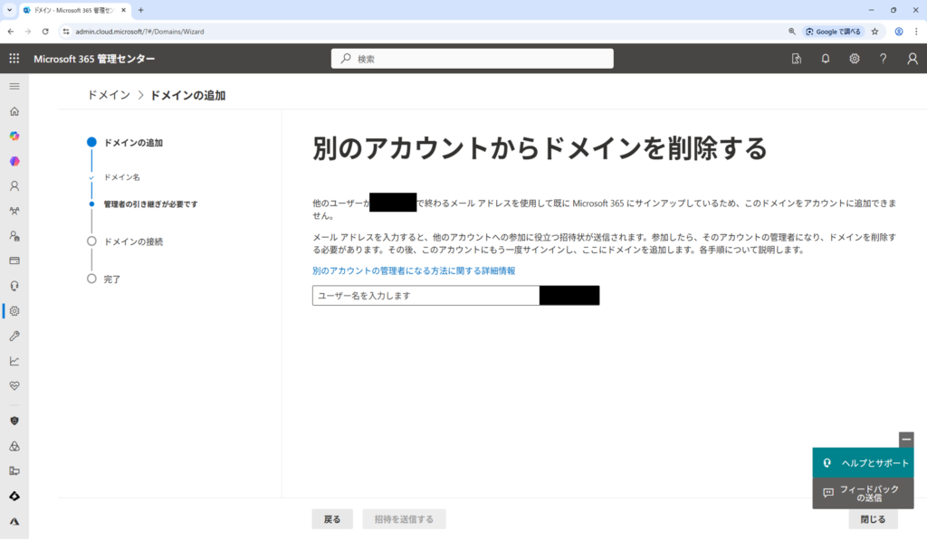Open the ヘルプとサポート panel
The width and height of the screenshot is (927, 540).
click(863, 463)
